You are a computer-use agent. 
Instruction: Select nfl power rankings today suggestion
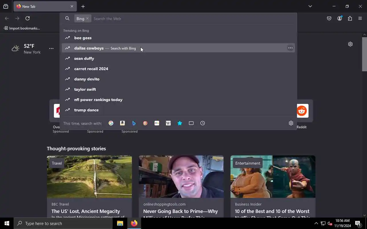pos(178,100)
